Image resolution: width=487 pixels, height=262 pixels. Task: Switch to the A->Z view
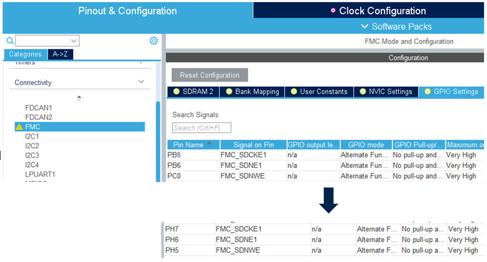pyautogui.click(x=61, y=54)
